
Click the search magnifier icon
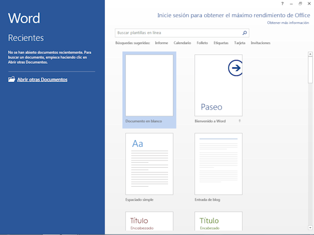[x=245, y=33]
